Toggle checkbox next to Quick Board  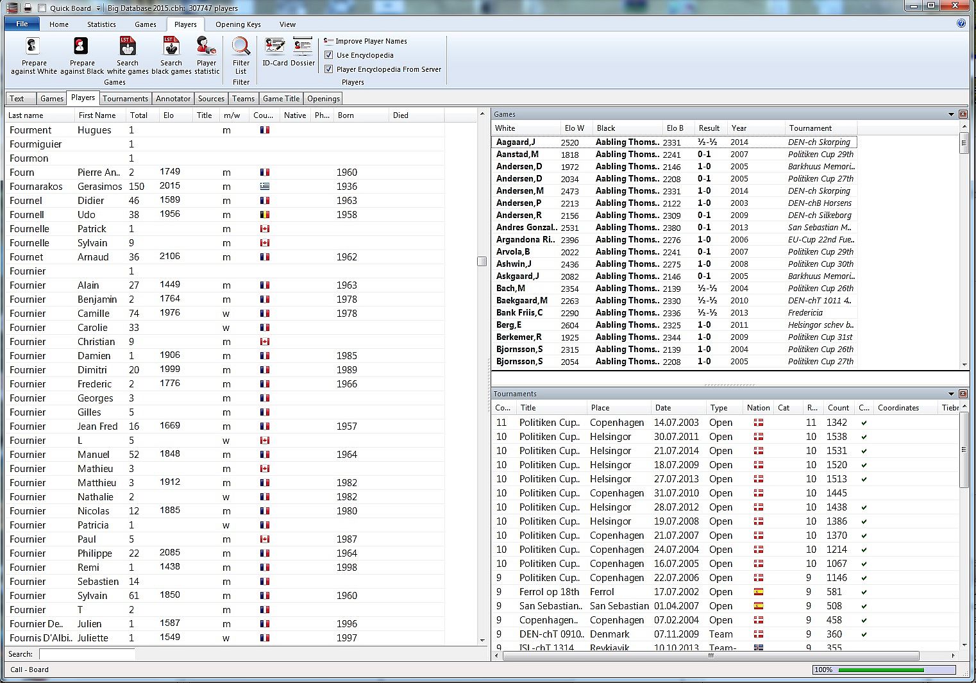point(42,8)
